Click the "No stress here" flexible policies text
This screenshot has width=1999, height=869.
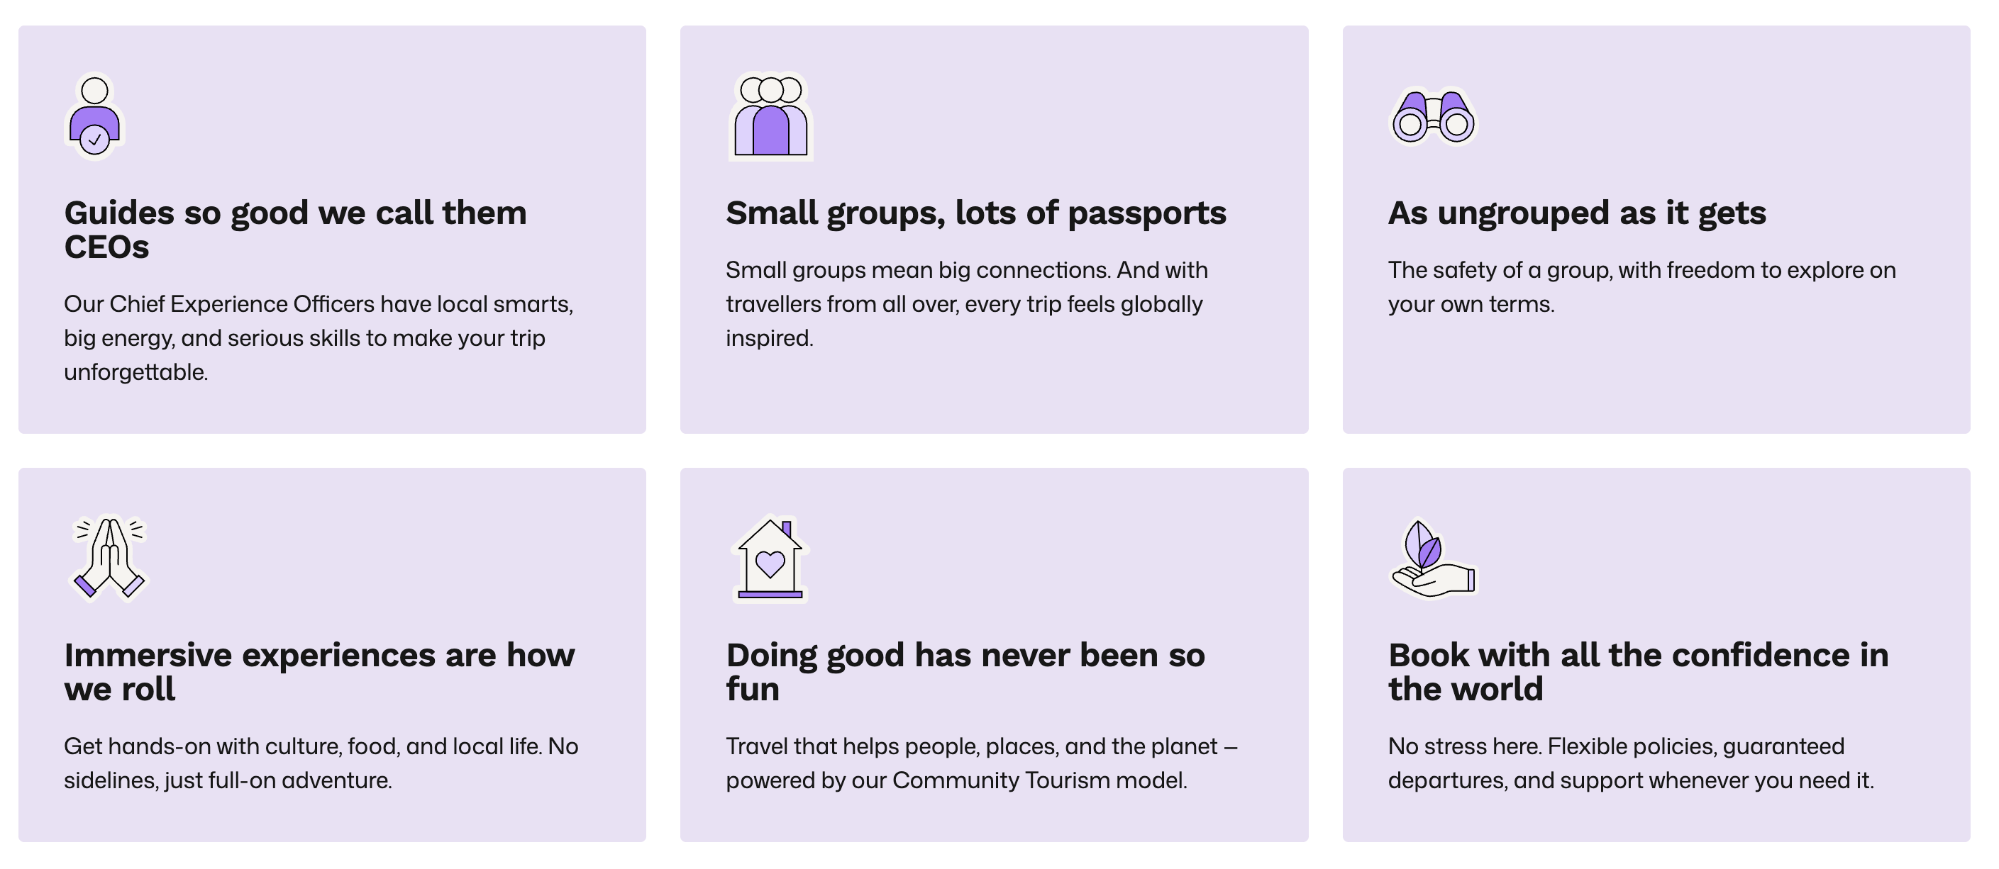[1630, 763]
